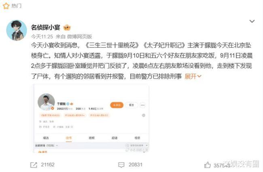Click the orange +关注 follow button

pyautogui.click(x=117, y=105)
